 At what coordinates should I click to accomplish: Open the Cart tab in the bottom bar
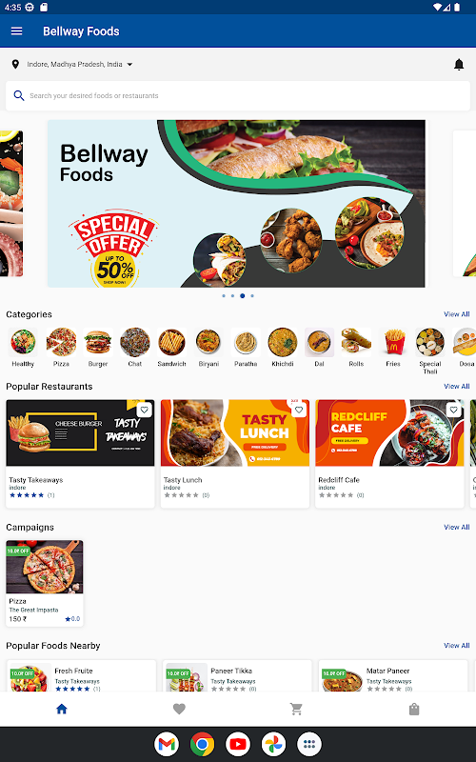296,709
